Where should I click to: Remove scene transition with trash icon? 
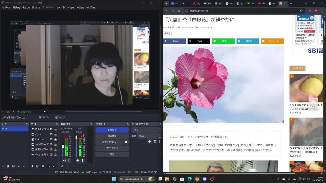[x=155, y=142]
